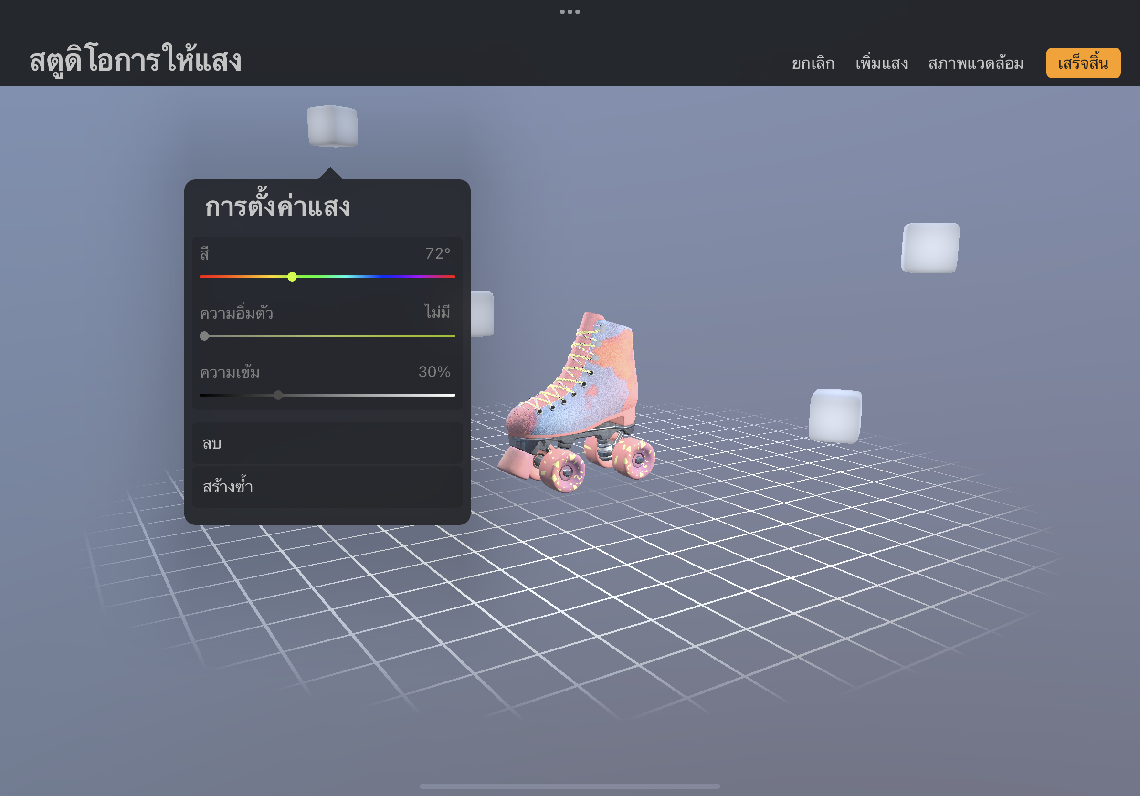Viewport: 1140px width, 796px height.
Task: Click the far right end of the saturation track
Action: 453,336
